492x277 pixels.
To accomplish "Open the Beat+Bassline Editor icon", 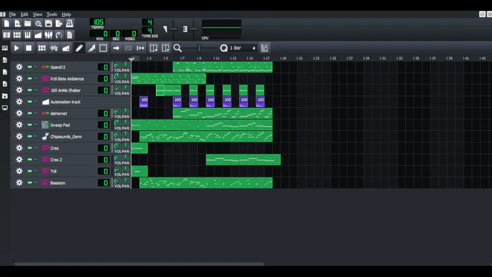I will pyautogui.click(x=17, y=35).
